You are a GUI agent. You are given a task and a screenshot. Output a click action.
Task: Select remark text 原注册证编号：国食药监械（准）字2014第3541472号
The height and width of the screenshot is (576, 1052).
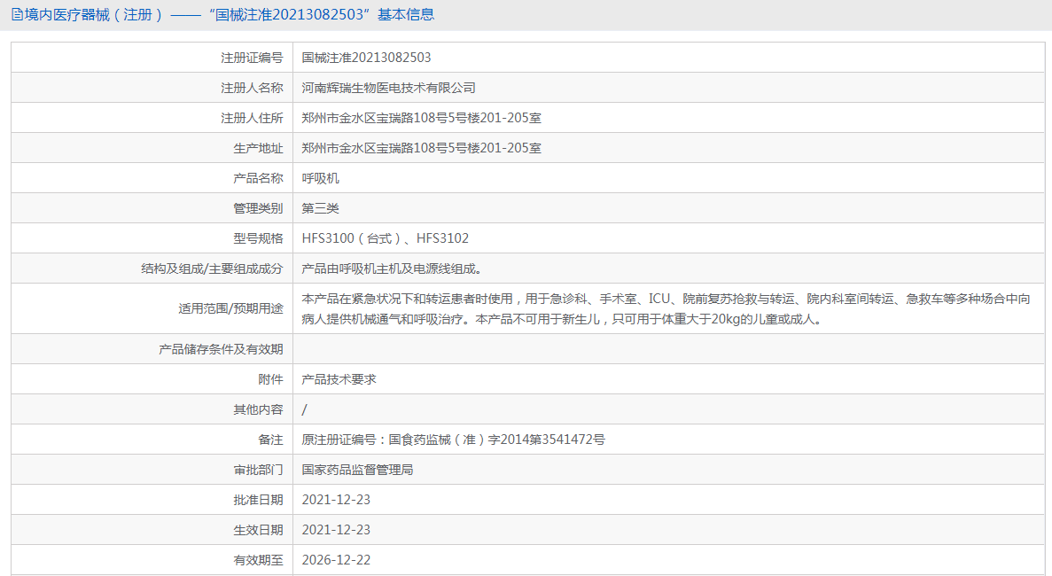click(453, 440)
